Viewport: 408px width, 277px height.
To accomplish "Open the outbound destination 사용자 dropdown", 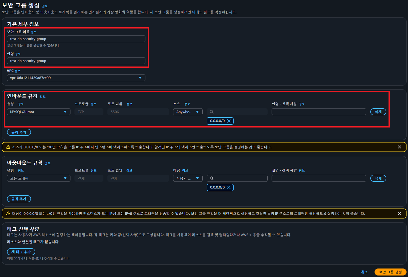I will (x=188, y=178).
